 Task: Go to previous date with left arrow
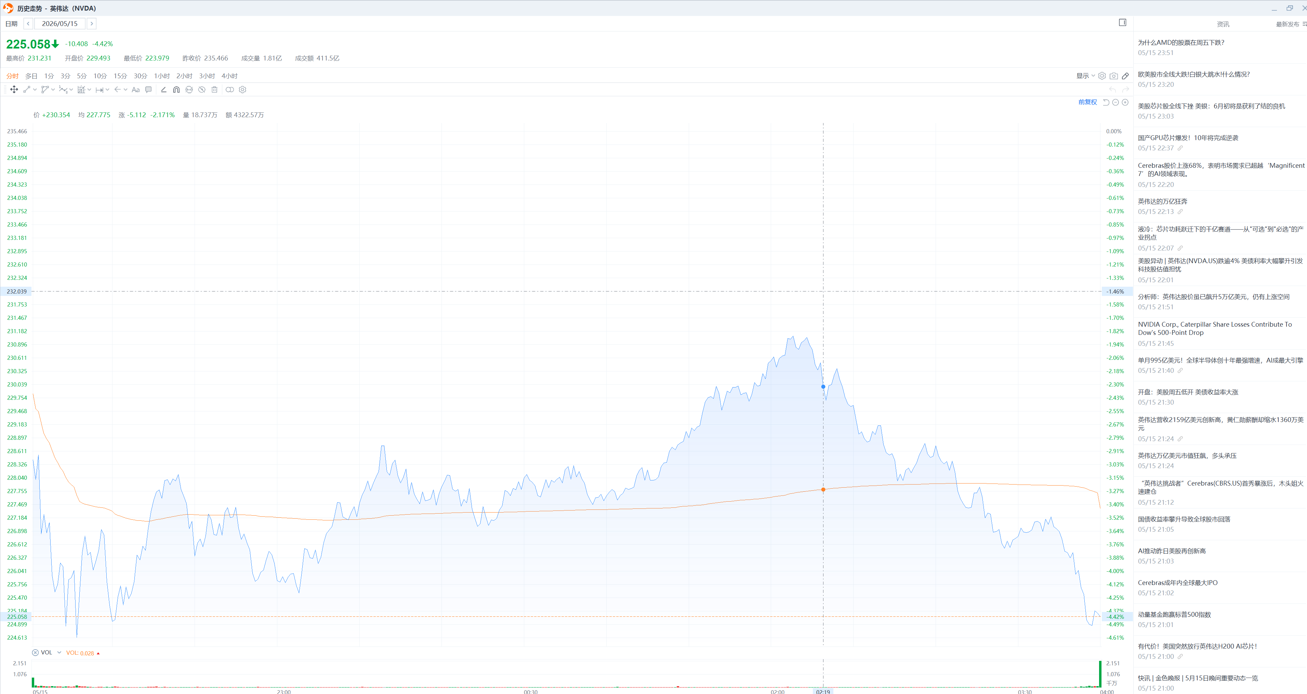click(28, 24)
